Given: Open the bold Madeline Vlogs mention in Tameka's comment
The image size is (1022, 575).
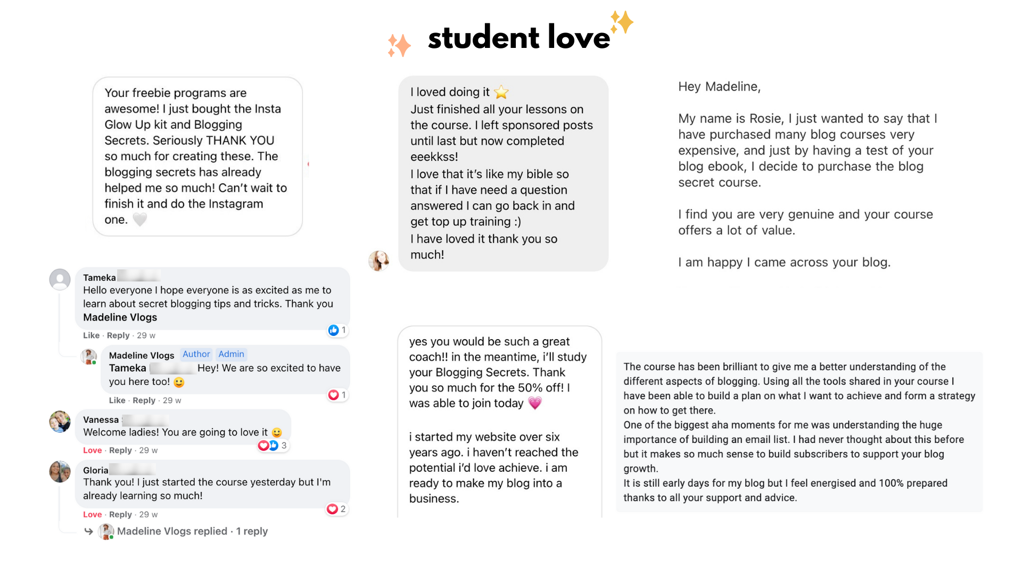Looking at the screenshot, I should [120, 317].
